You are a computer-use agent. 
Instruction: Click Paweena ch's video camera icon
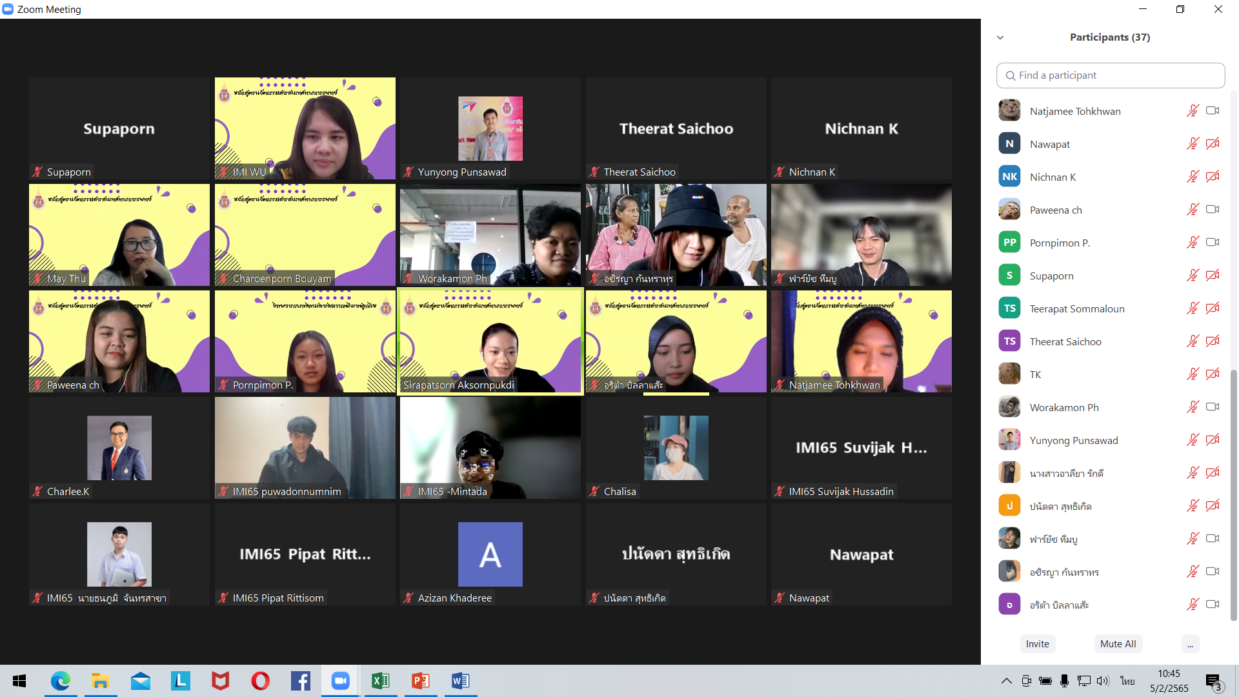(1213, 210)
